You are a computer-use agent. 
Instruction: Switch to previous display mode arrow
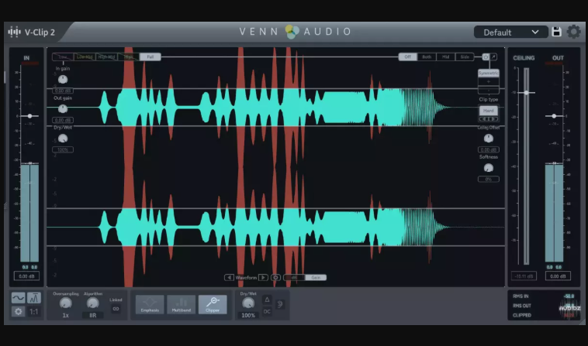(x=229, y=278)
